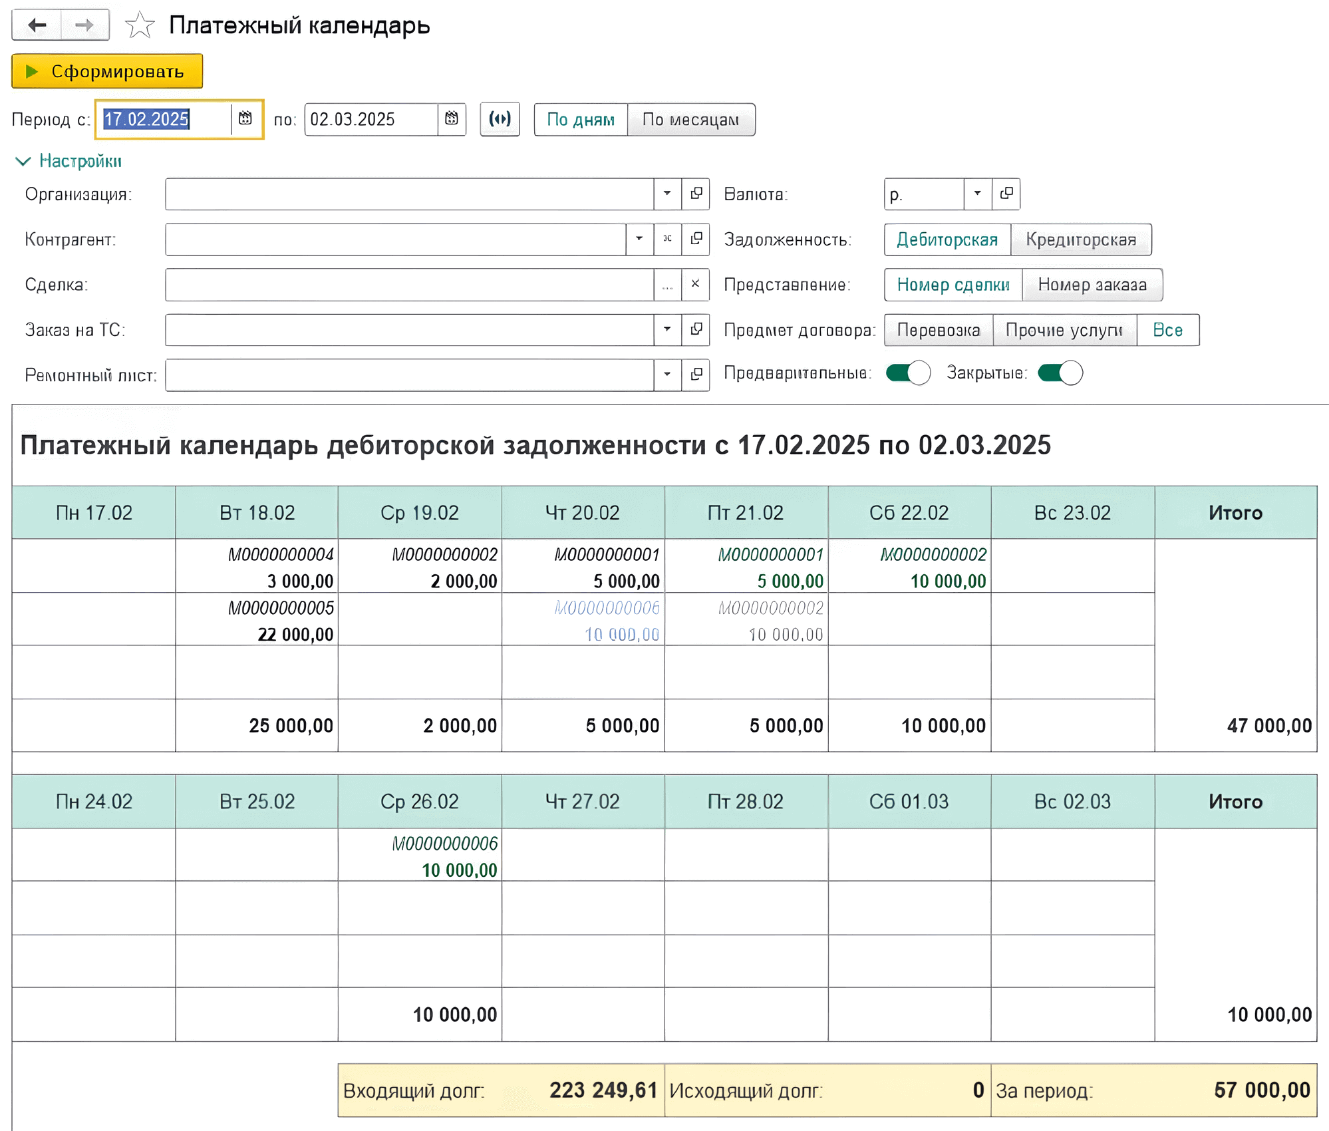Select the Пн 24.02 column header
The height and width of the screenshot is (1131, 1329).
94,801
